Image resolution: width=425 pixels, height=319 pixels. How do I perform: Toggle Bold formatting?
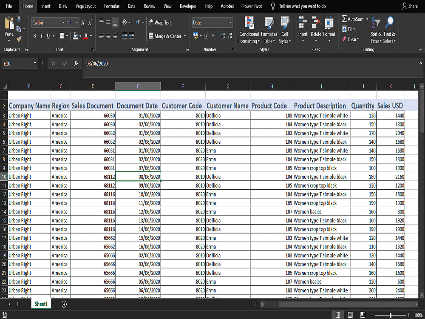tap(34, 36)
